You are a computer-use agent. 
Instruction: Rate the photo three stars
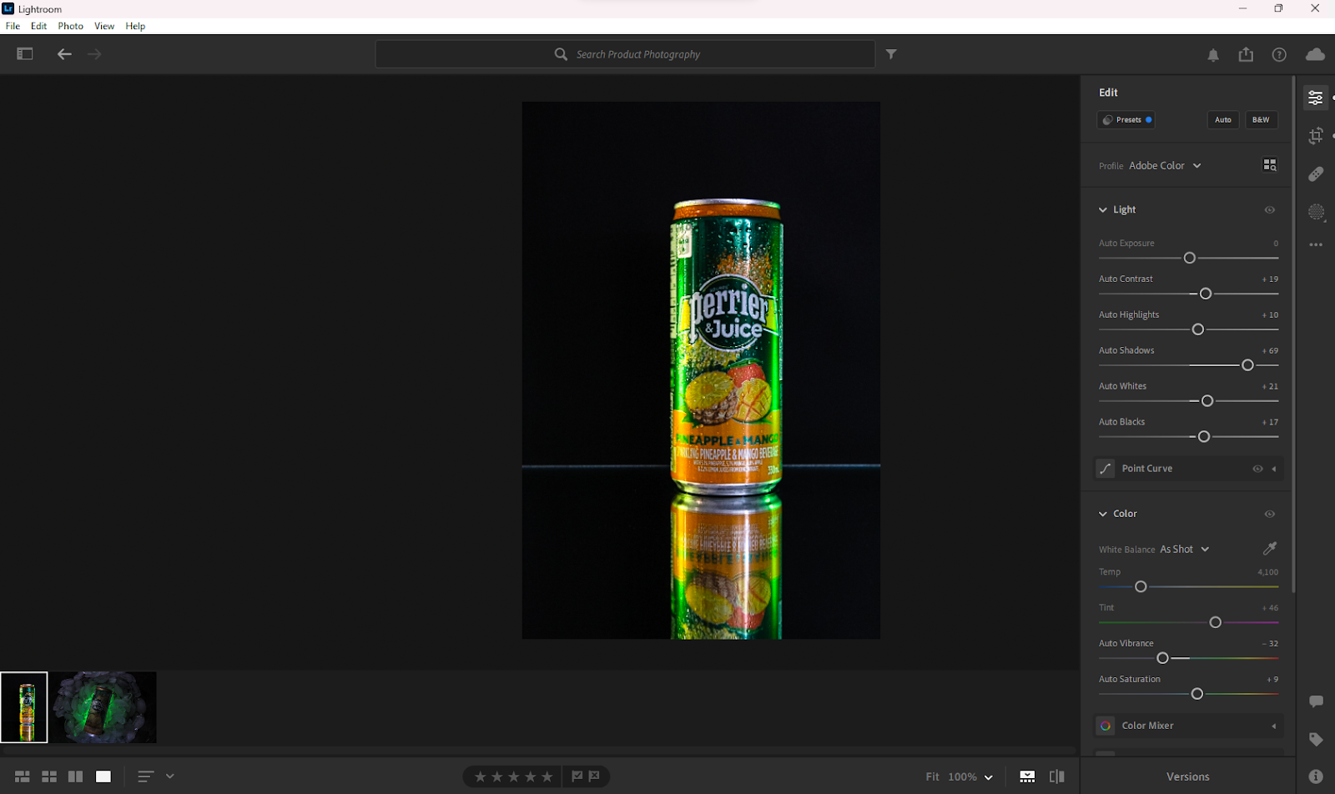click(514, 776)
